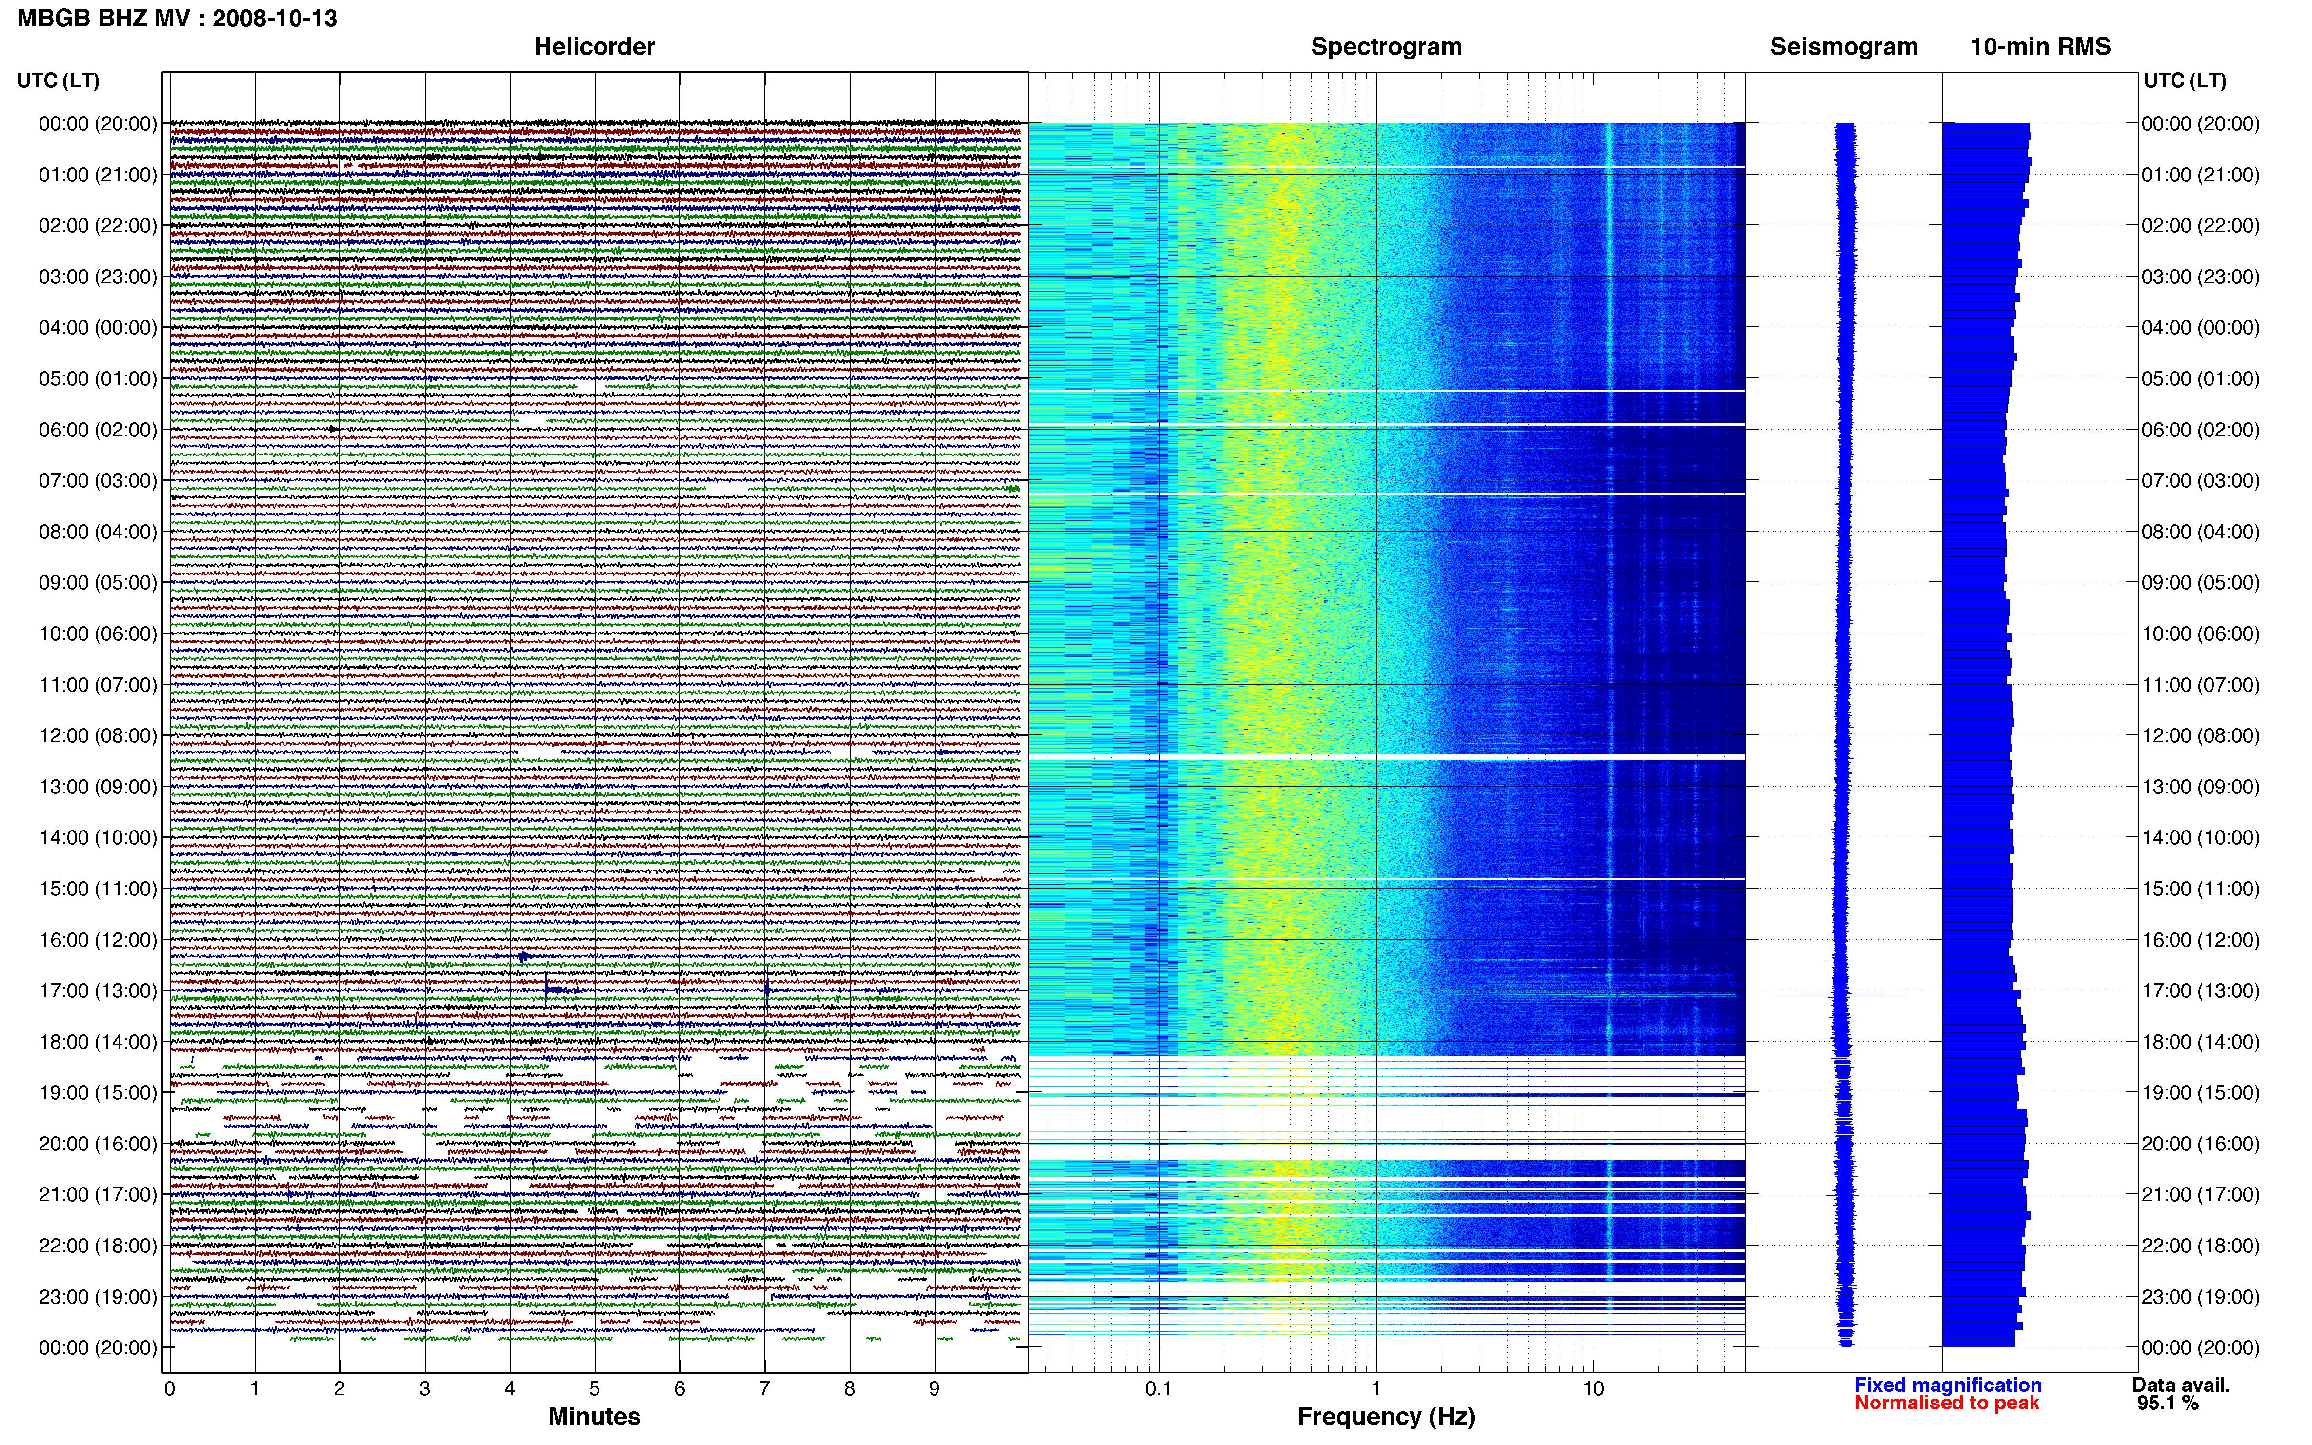
Task: Click the left 20:00 (16:00) time label
Action: [98, 1144]
